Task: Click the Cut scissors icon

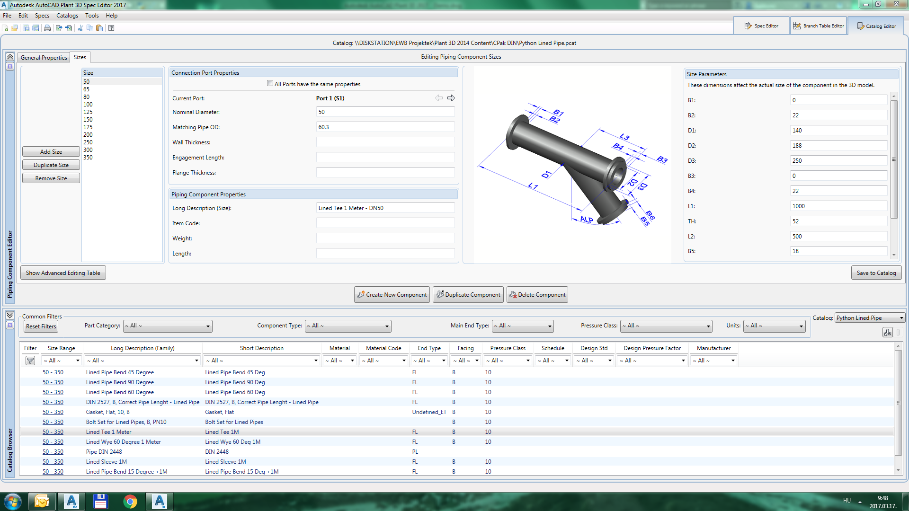Action: pyautogui.click(x=80, y=28)
